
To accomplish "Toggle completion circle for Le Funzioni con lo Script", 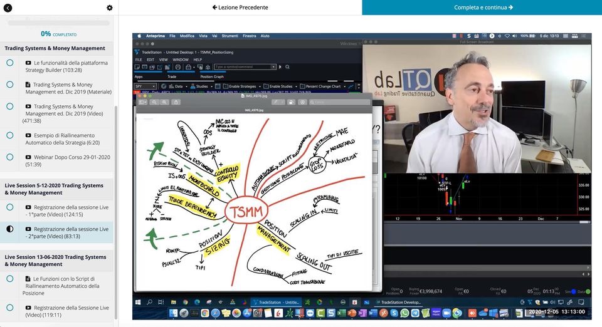I will tap(10, 279).
